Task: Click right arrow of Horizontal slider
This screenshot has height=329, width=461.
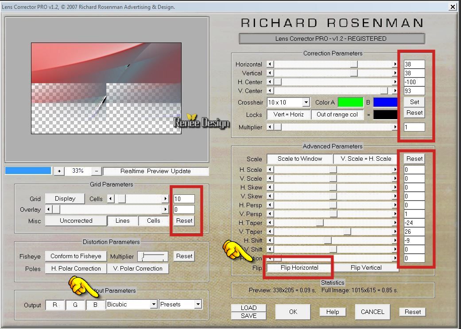Action: [395, 64]
